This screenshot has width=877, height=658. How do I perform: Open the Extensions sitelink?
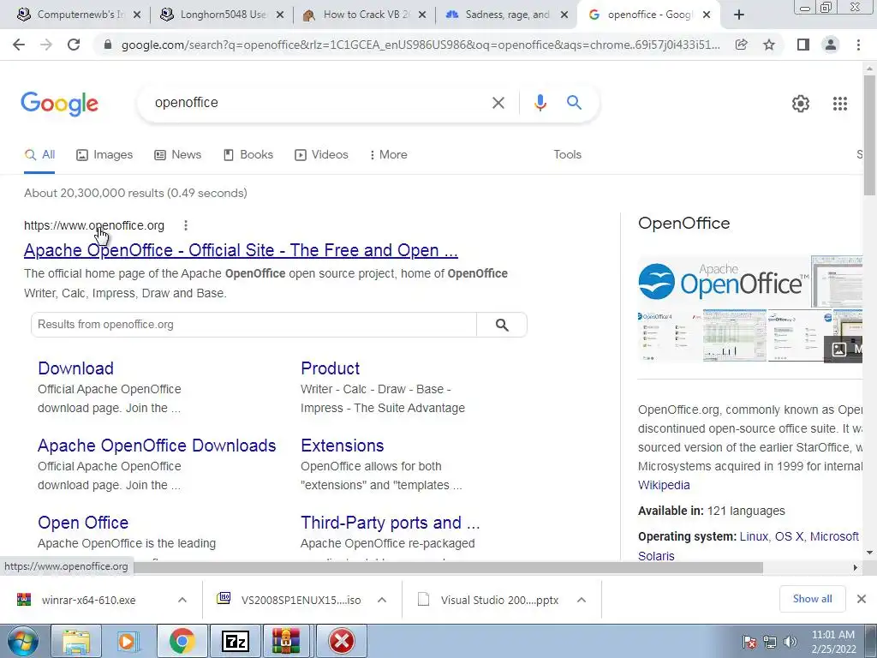(343, 446)
